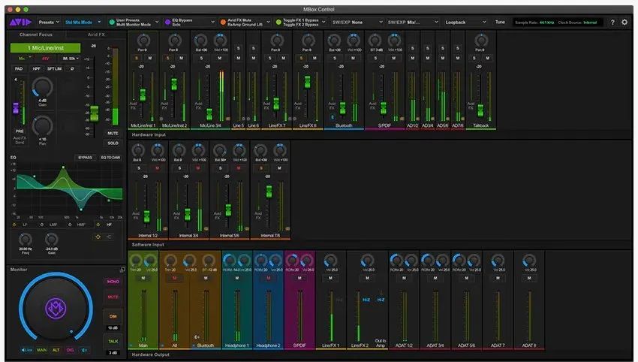
Task: Click the orange Avid FX Mute indicator circle
Action: [x=223, y=23]
